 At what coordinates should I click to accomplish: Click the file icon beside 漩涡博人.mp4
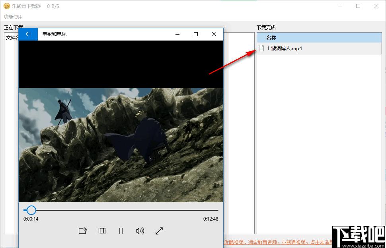(261, 48)
